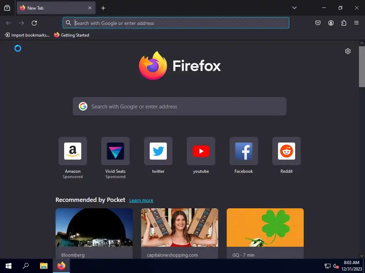Go forward with the forward arrow

point(21,23)
